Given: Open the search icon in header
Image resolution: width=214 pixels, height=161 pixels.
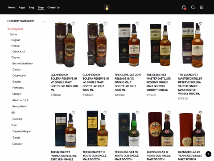Looking at the screenshot, I should point(193,8).
